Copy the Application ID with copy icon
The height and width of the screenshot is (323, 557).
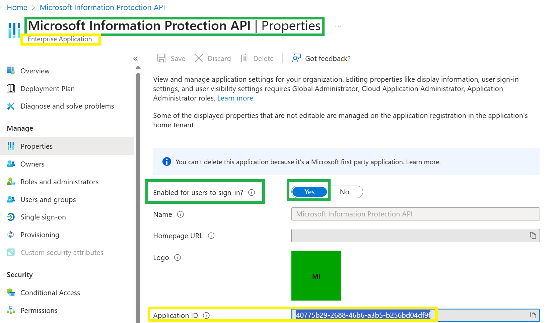(x=533, y=315)
